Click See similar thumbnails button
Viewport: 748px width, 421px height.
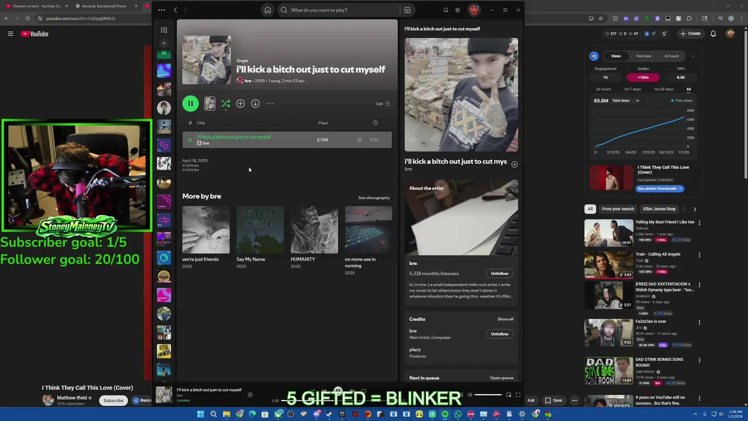coord(659,188)
